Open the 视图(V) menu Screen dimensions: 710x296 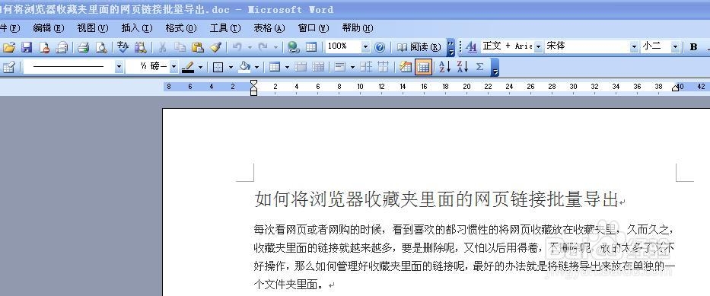(93, 28)
